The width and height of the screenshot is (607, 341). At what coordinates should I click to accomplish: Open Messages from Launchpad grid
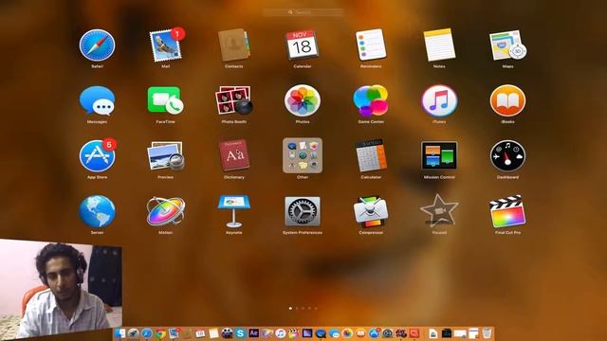click(x=97, y=101)
